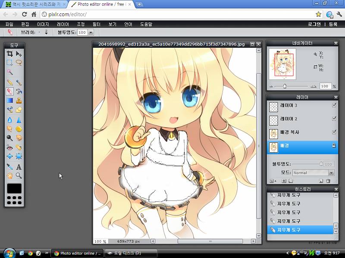The image size is (345, 258).
Task: Open the 필터 menu
Action: coord(97,25)
